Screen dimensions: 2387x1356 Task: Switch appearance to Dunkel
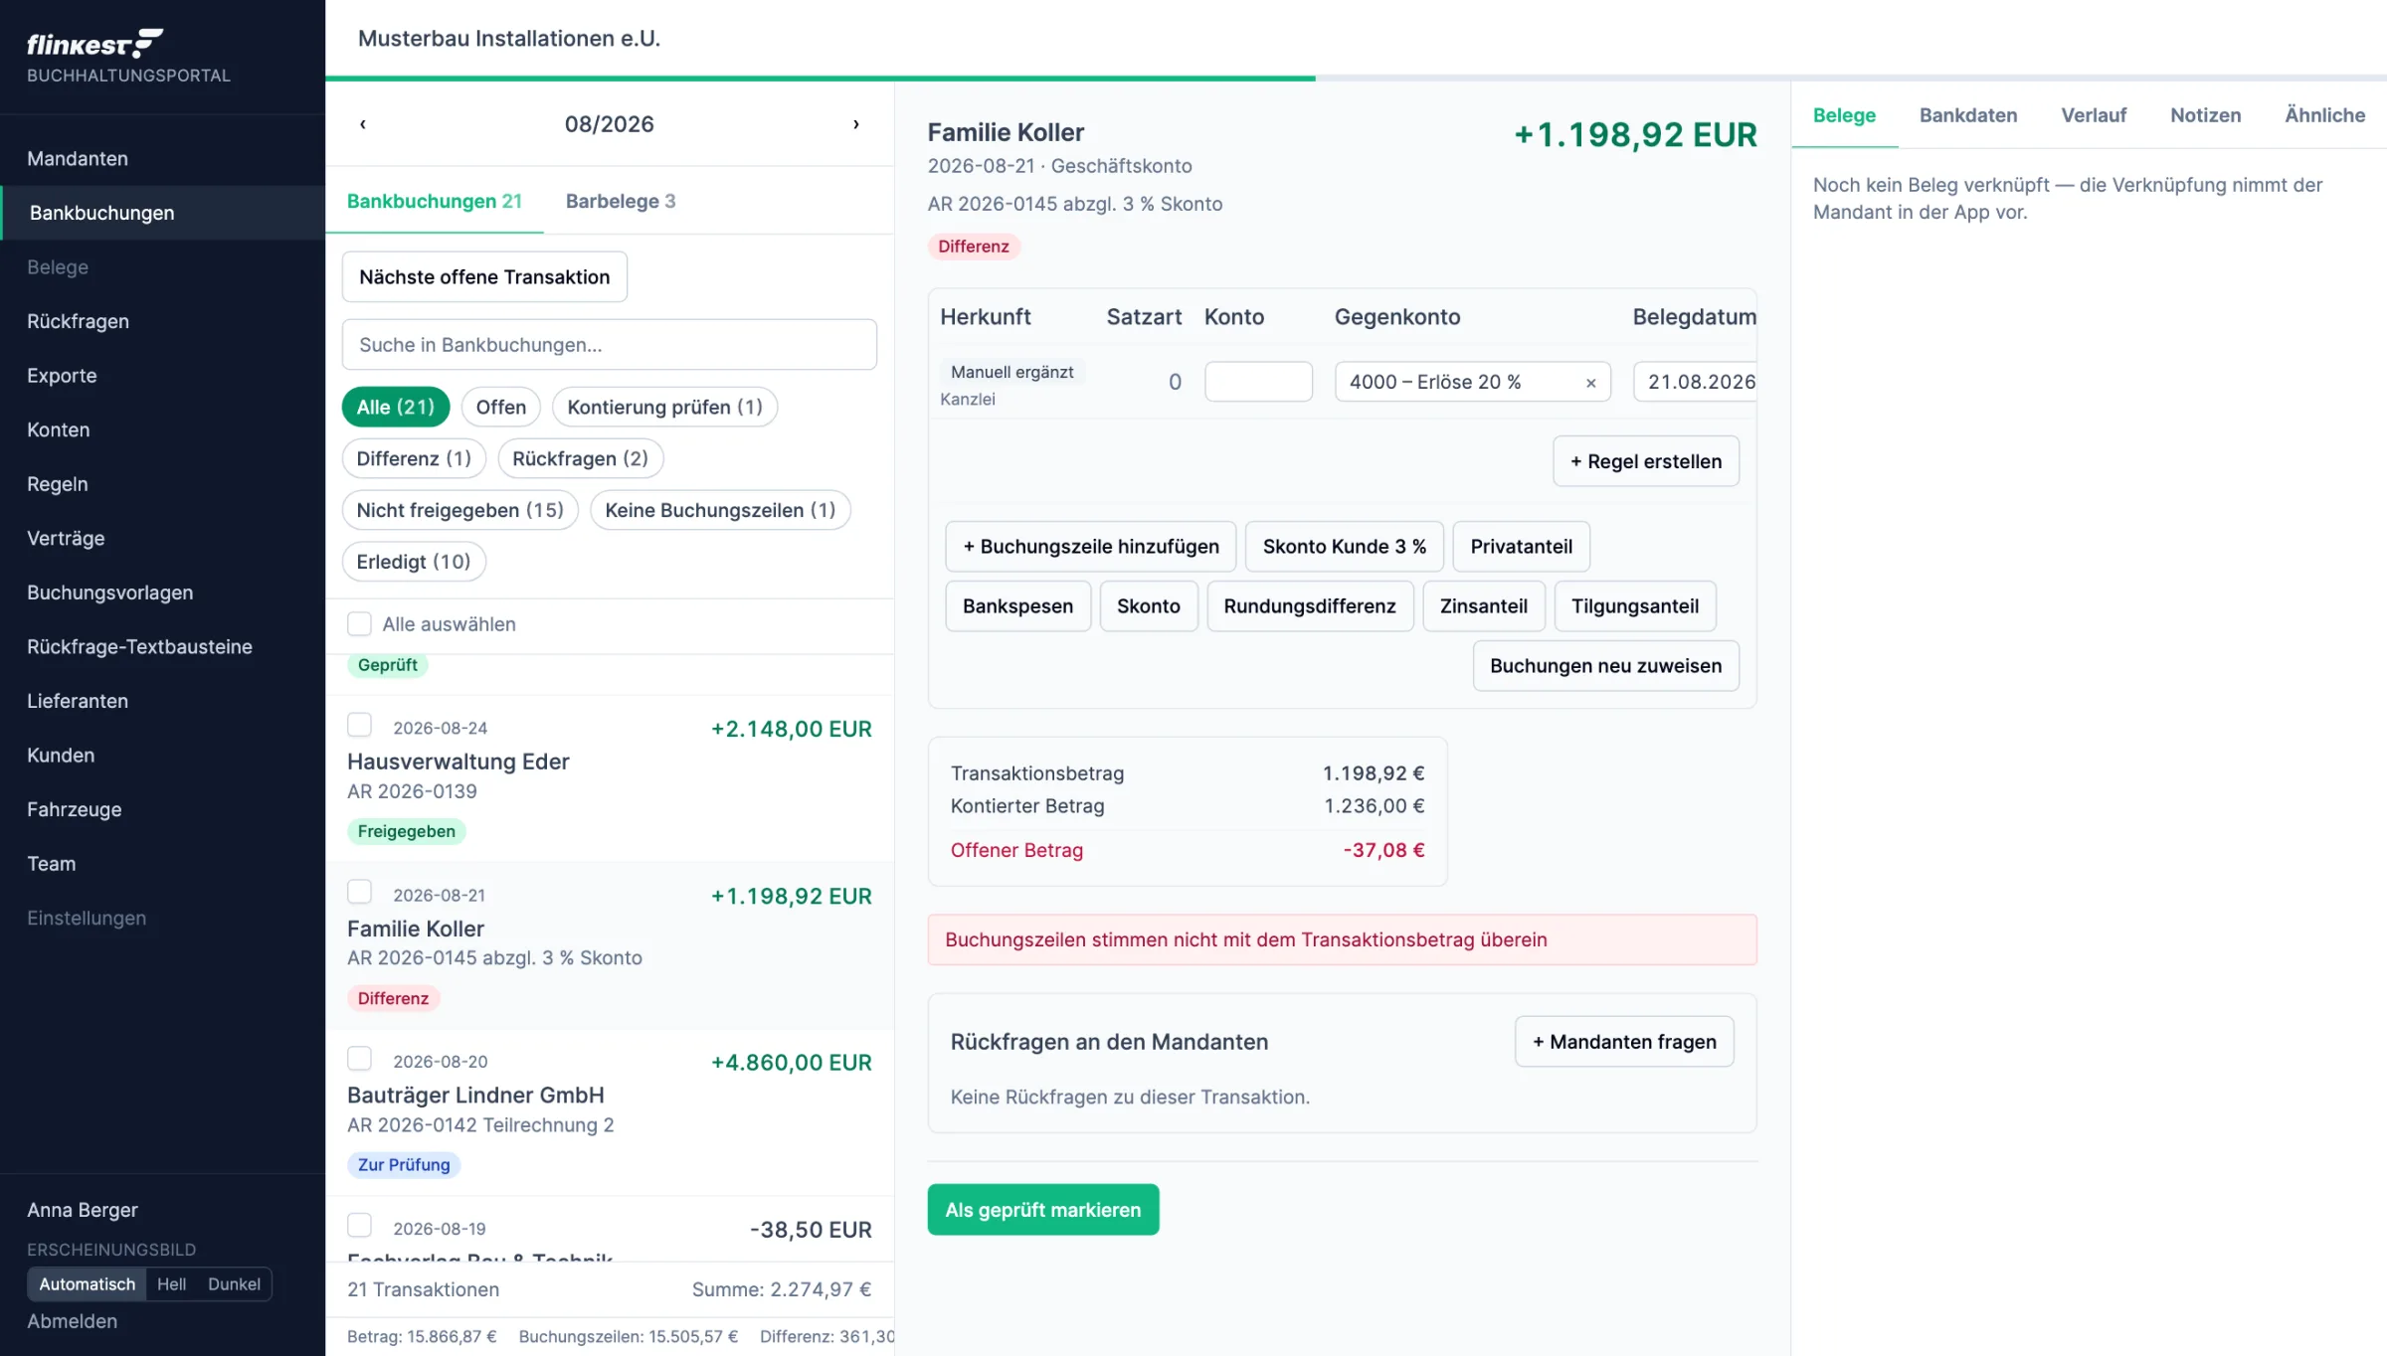(x=234, y=1283)
